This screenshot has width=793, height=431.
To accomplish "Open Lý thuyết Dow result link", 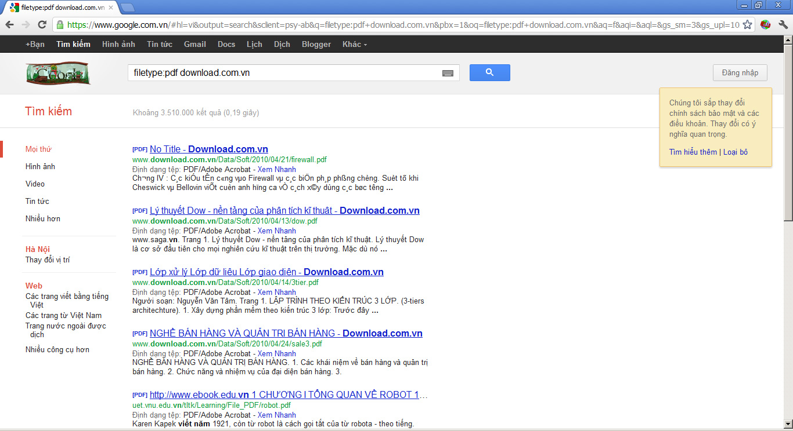I will pyautogui.click(x=284, y=210).
